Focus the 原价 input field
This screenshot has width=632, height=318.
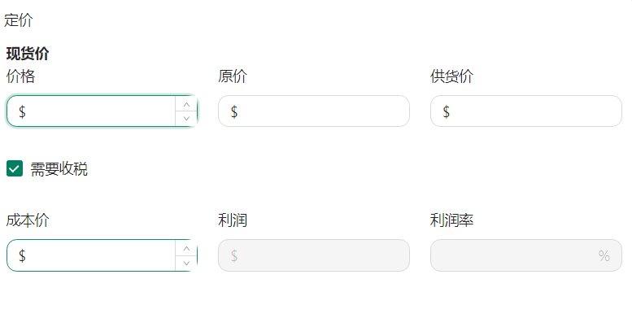pos(314,111)
